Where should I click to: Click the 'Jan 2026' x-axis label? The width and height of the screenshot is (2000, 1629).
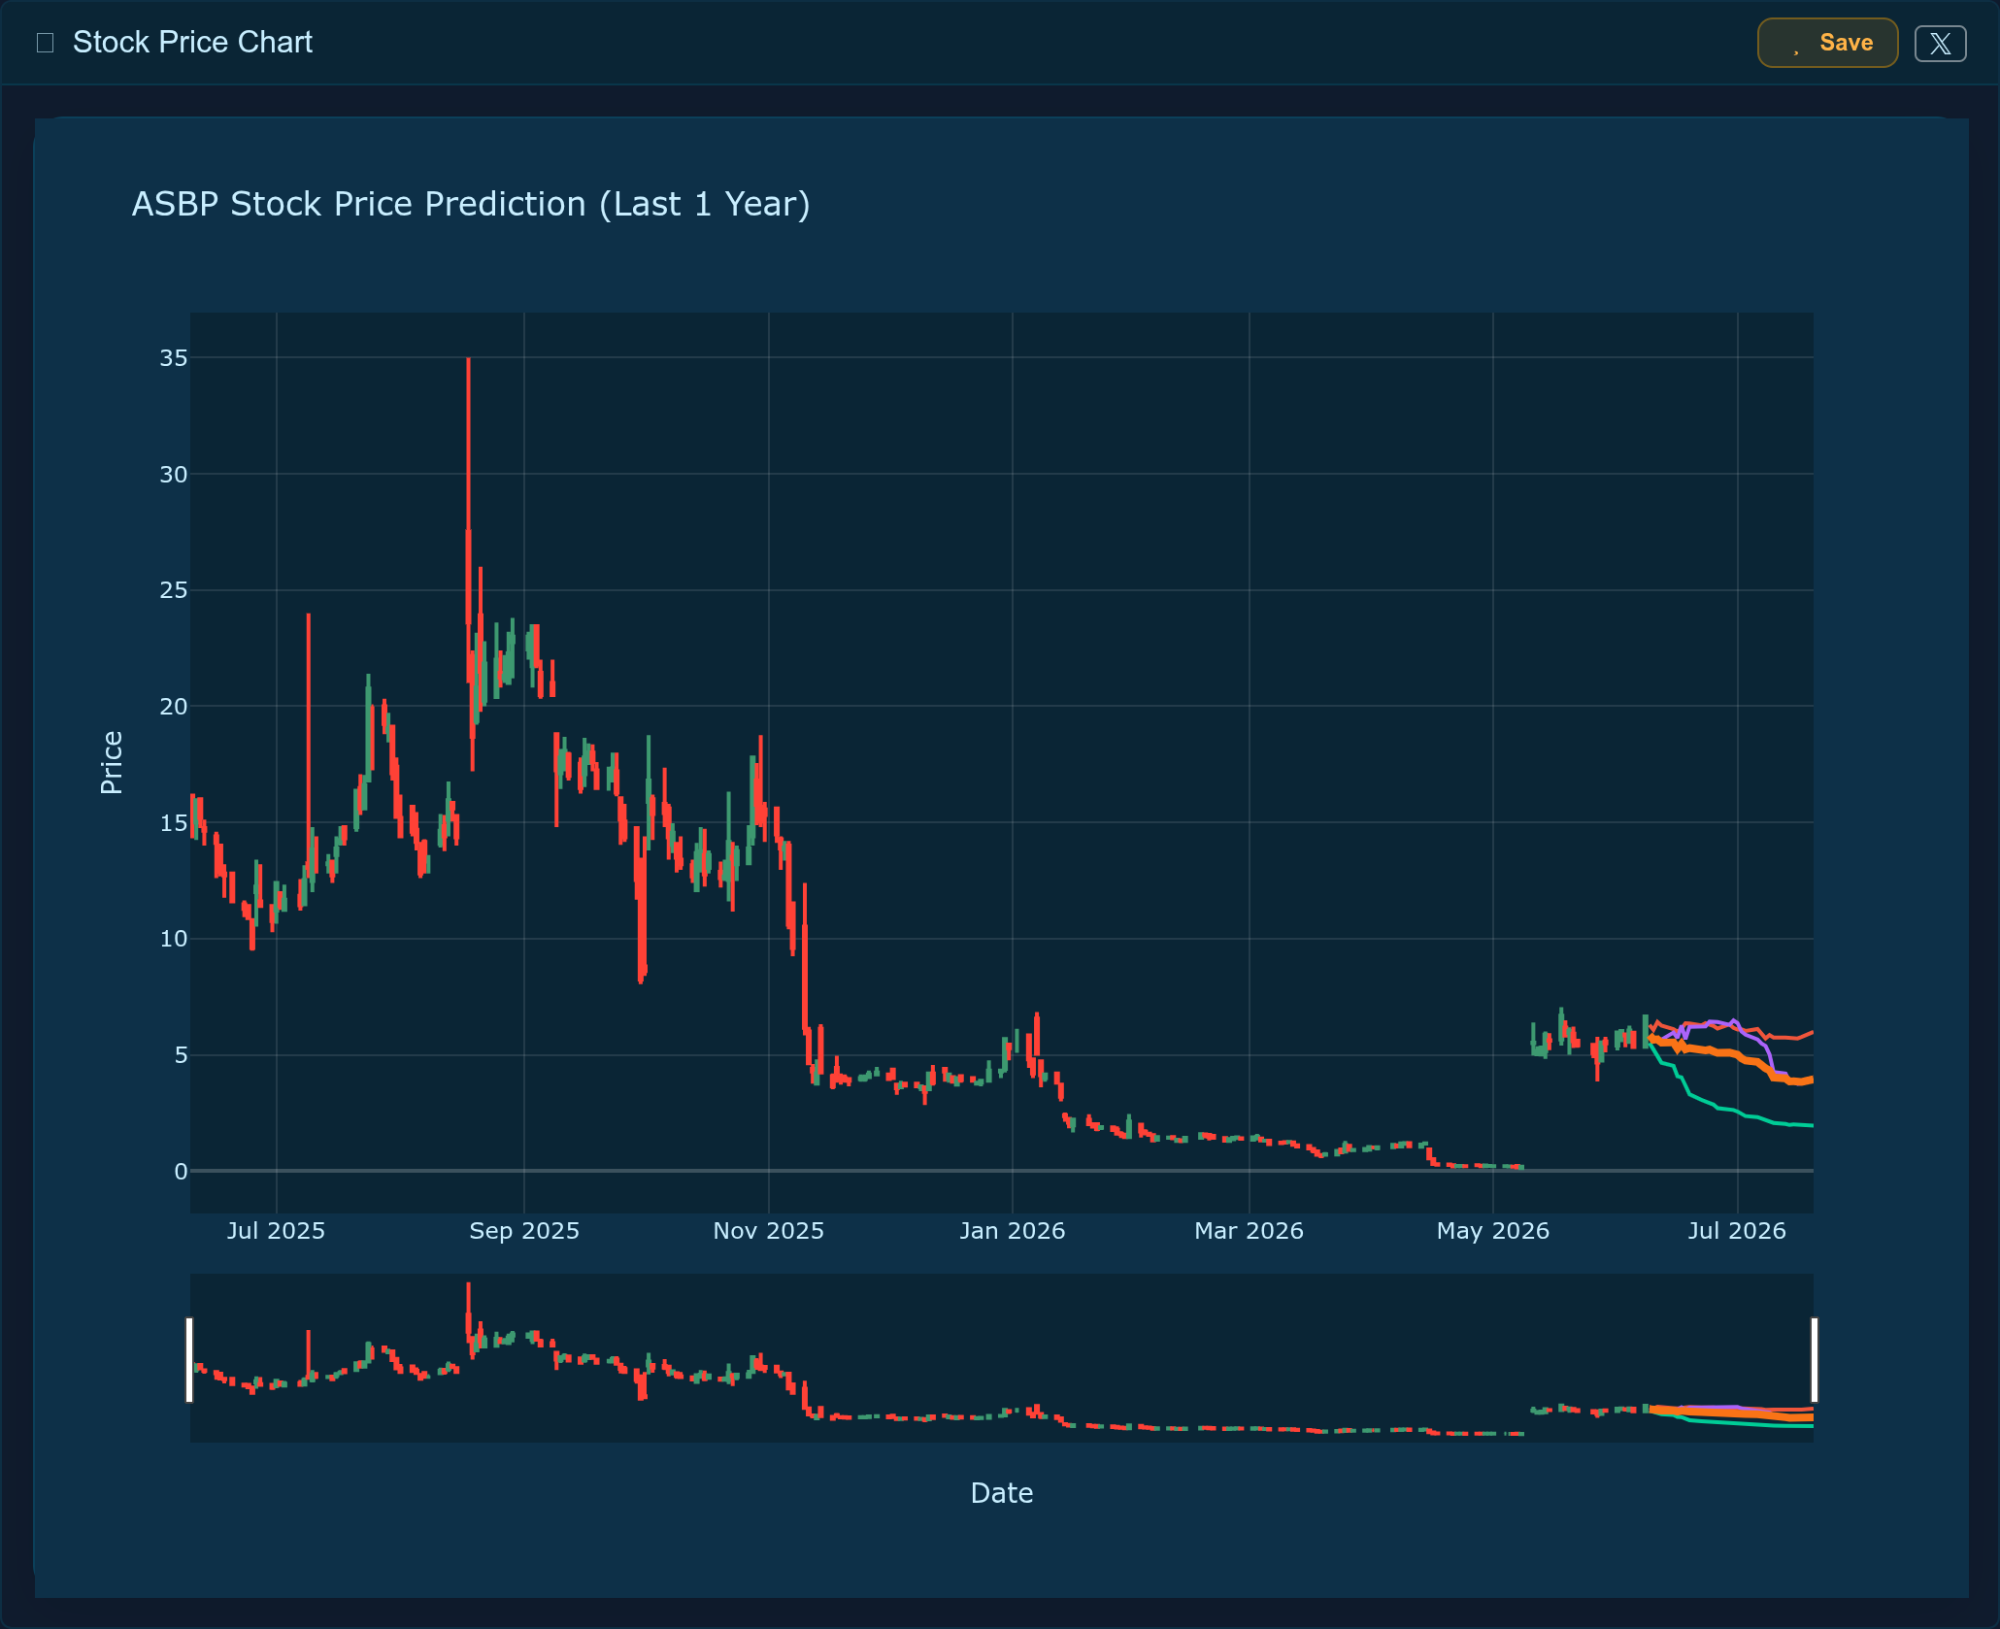click(1013, 1231)
